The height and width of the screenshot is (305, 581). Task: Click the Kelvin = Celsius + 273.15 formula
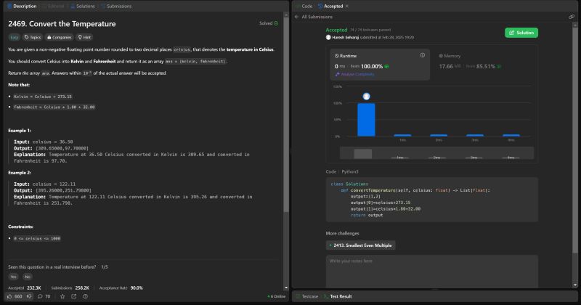(43, 97)
